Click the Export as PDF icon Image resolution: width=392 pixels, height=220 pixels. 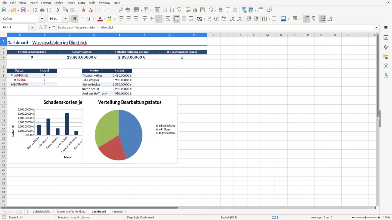(35, 10)
